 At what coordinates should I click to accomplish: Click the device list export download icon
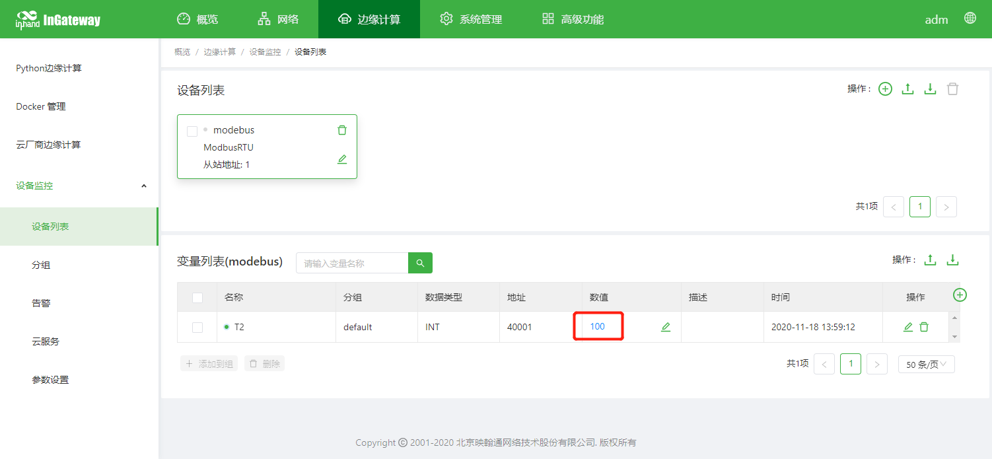(930, 89)
